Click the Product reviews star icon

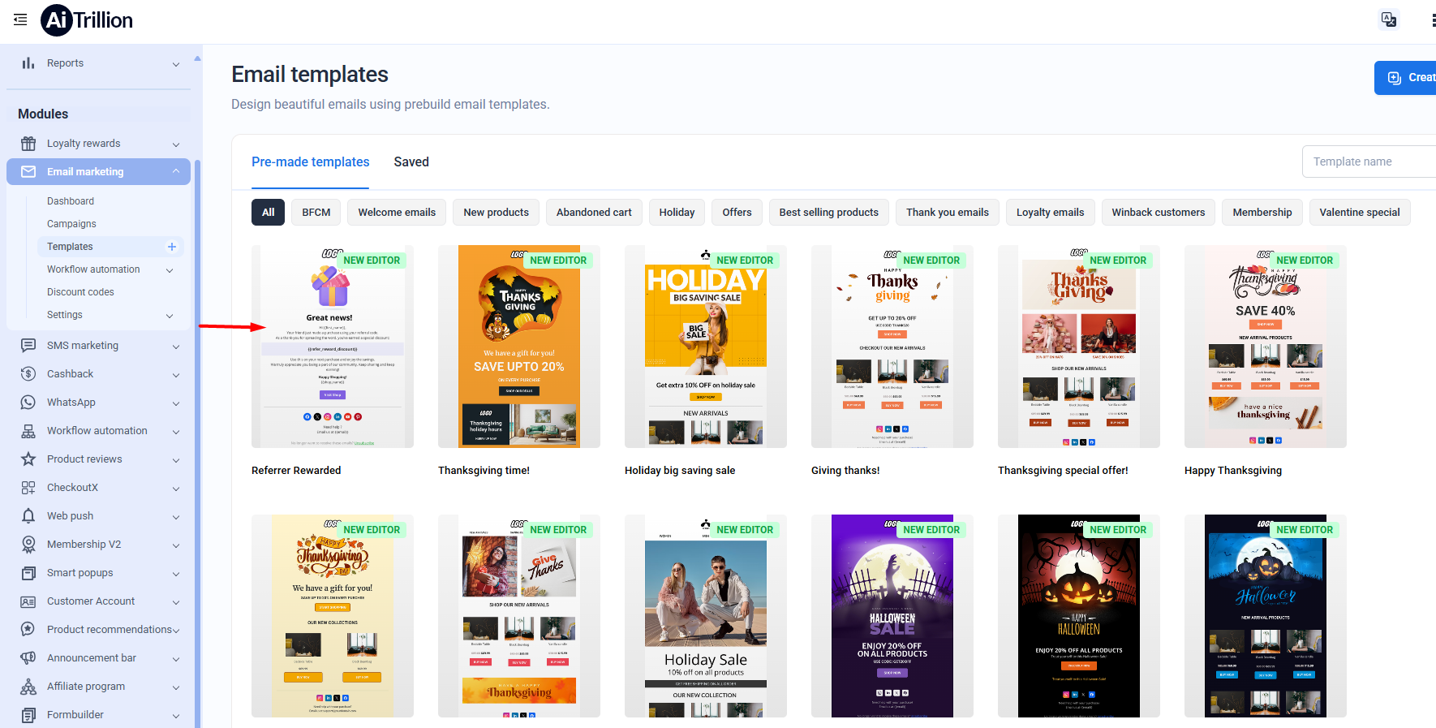pos(28,459)
